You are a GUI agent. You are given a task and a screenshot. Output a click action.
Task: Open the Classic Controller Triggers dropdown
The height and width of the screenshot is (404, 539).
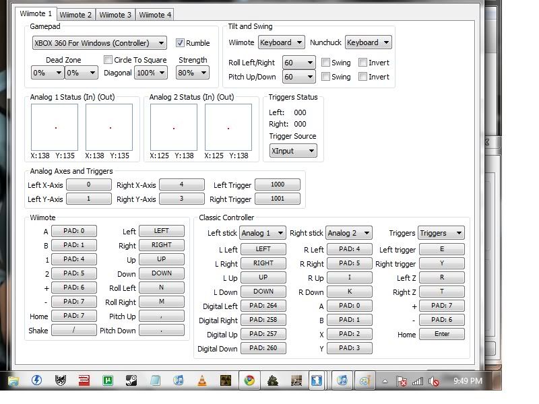pos(441,233)
